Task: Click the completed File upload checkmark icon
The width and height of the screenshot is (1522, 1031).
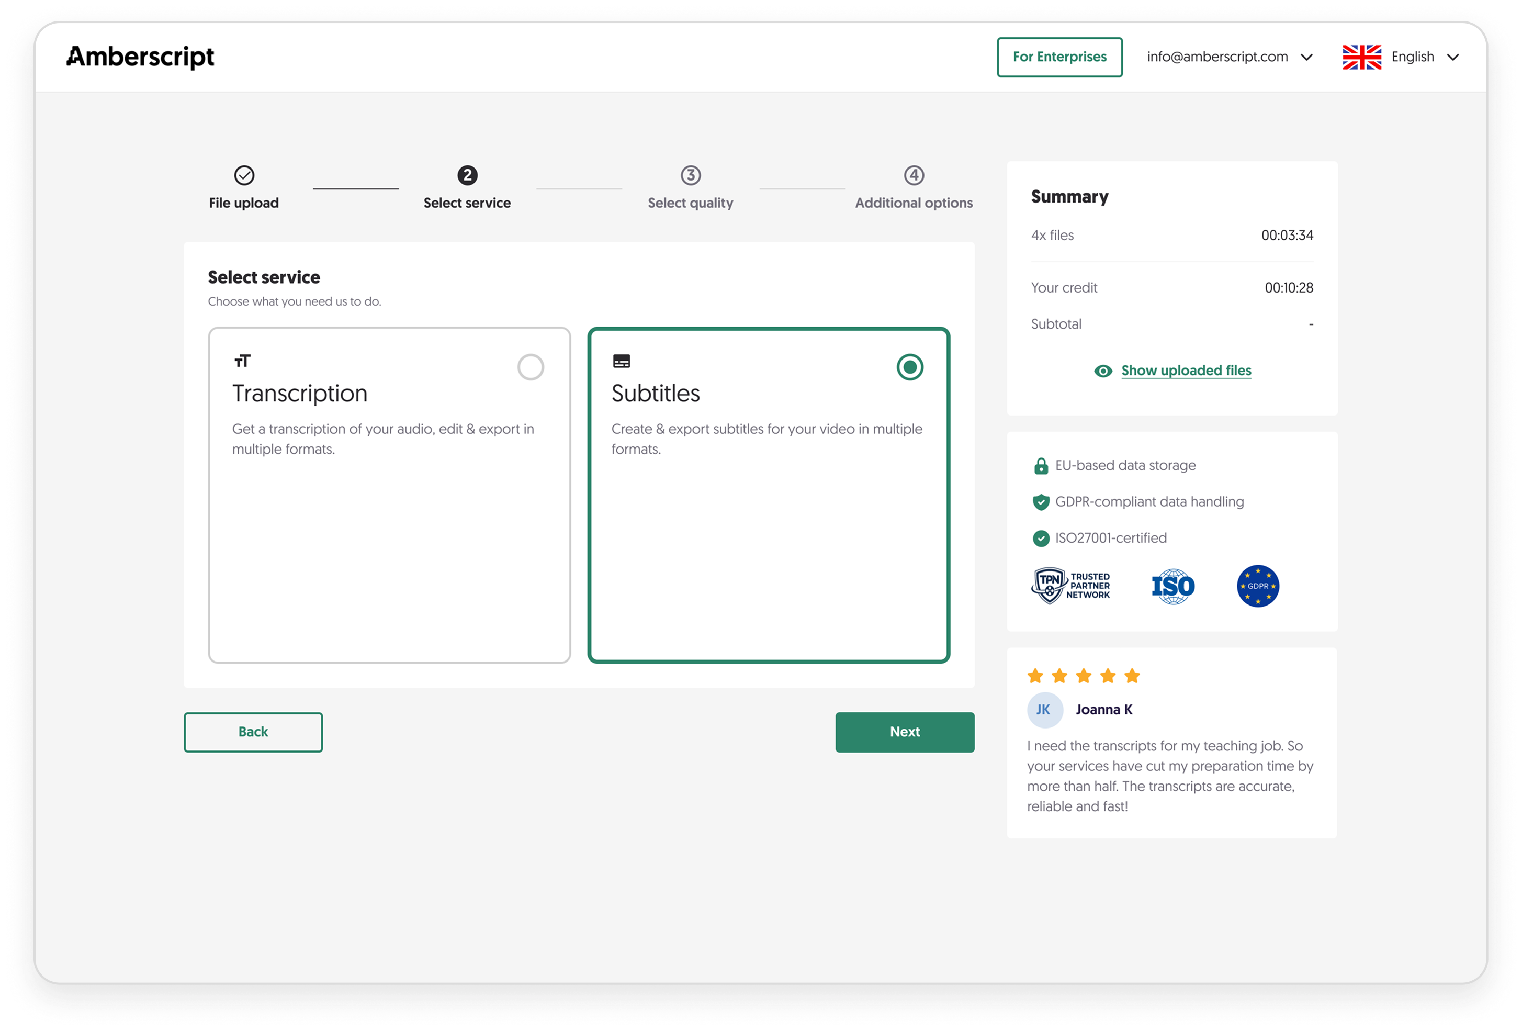Action: [x=244, y=174]
